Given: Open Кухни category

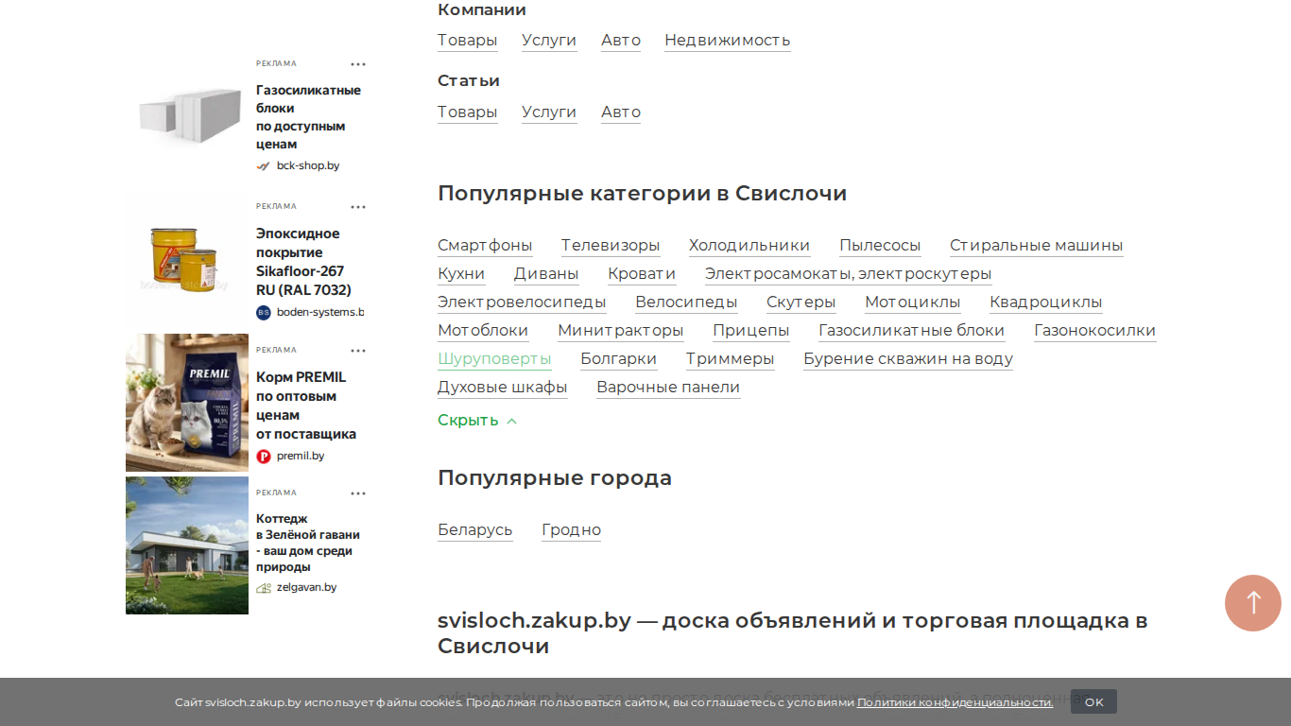Looking at the screenshot, I should [461, 274].
